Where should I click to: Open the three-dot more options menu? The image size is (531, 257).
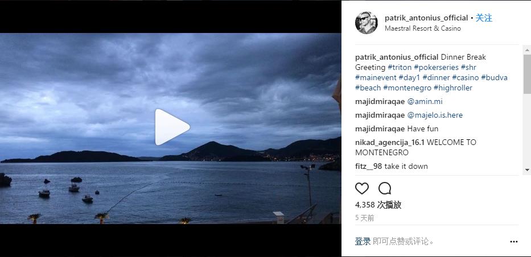pyautogui.click(x=514, y=242)
